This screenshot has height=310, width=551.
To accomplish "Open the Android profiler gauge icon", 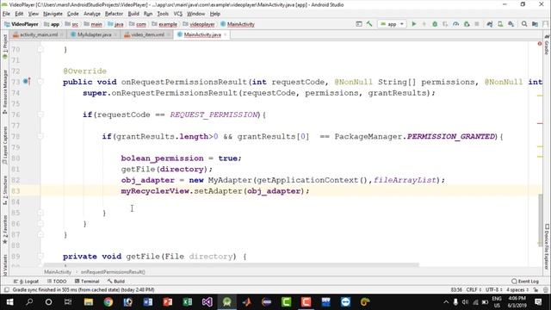I will click(455, 24).
